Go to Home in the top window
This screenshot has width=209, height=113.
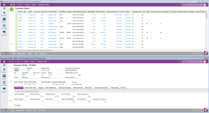coord(4,5)
